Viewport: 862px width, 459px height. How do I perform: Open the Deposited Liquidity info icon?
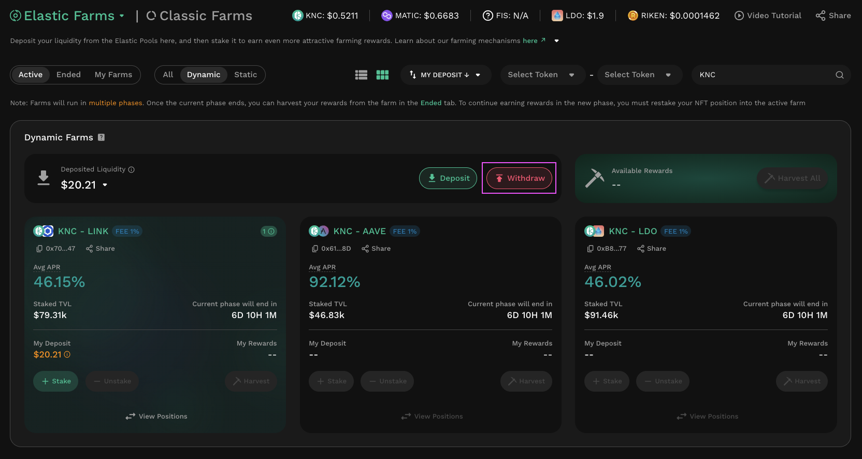pos(132,169)
